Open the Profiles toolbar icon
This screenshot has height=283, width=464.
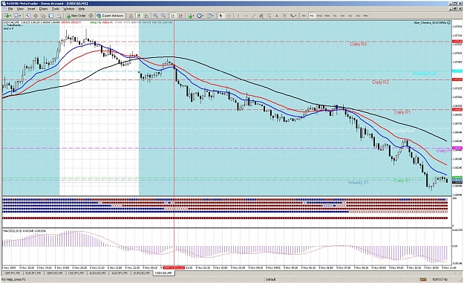coord(17,16)
